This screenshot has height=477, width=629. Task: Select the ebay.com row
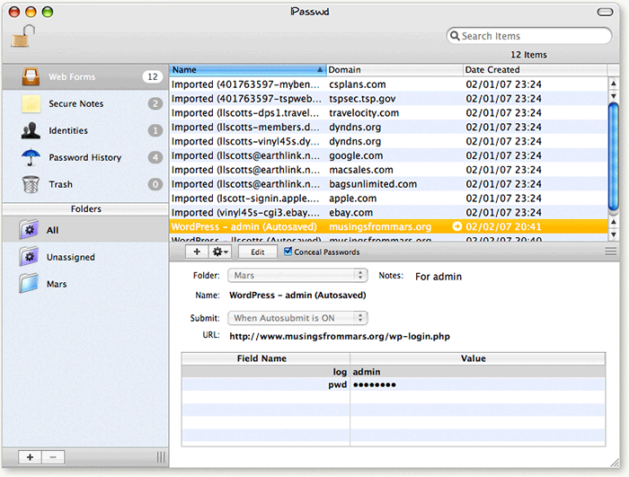[x=388, y=212]
